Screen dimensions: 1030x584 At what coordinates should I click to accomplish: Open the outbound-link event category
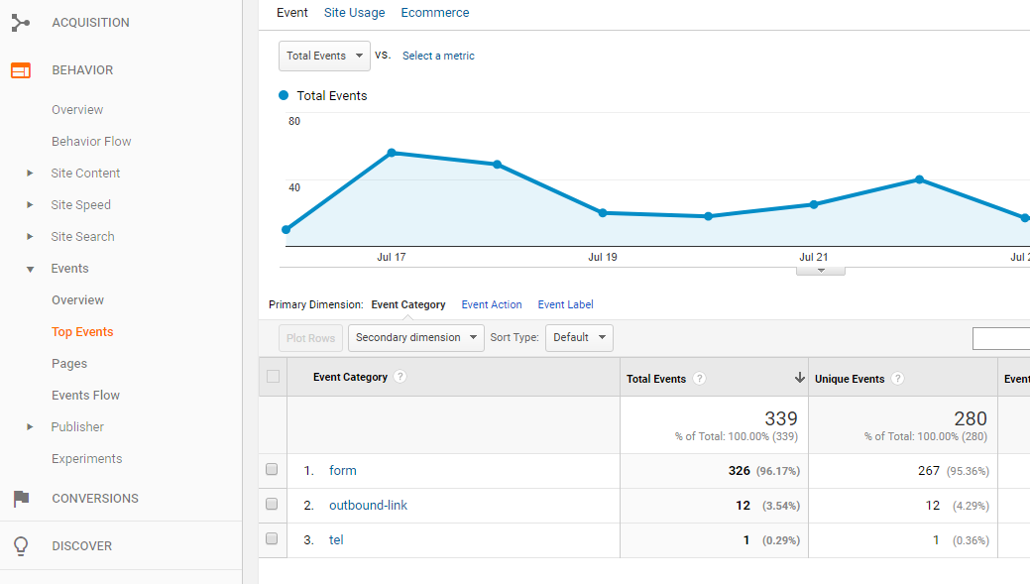[x=368, y=505]
